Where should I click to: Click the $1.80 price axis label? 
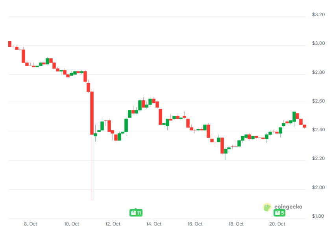318,216
